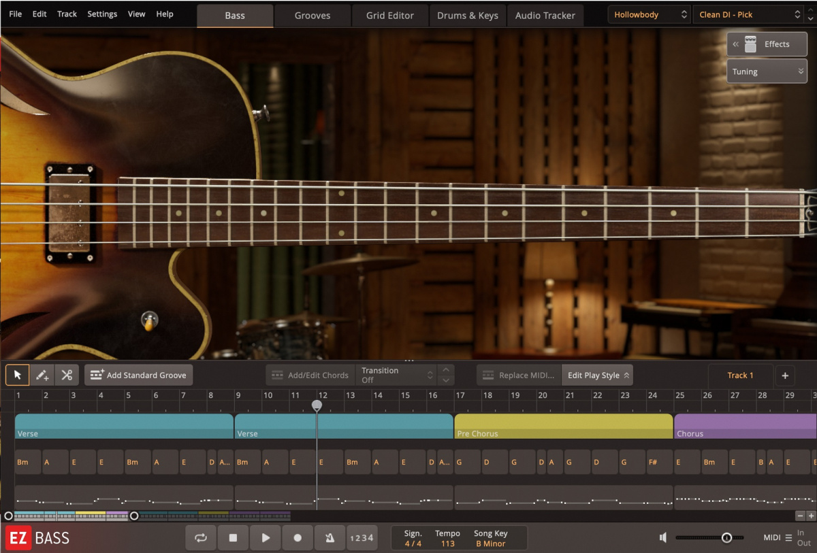Select the pencil edit tool
The height and width of the screenshot is (553, 817).
[42, 375]
